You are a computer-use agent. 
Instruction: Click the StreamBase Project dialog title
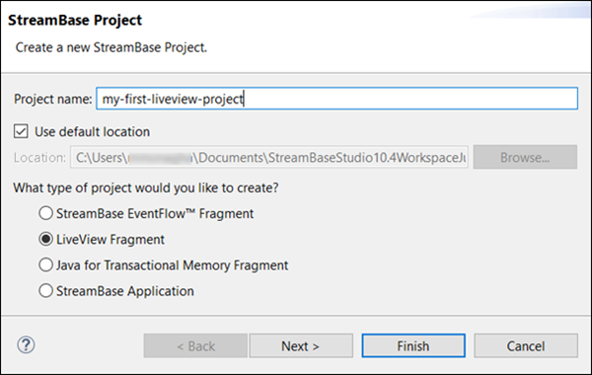[75, 20]
